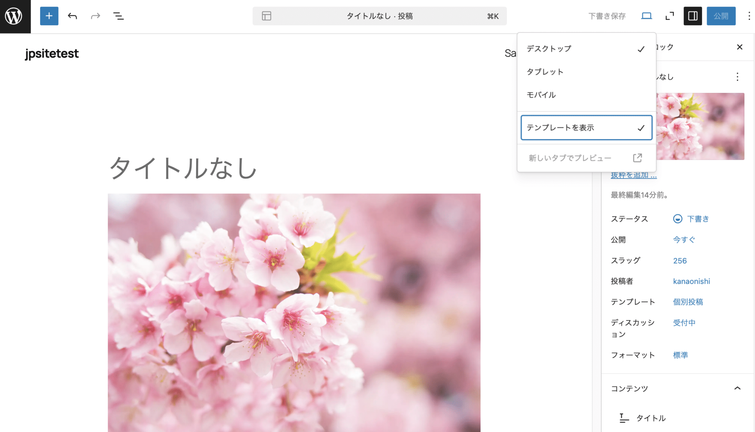Open the summary panel options menu
The width and height of the screenshot is (755, 432).
coord(737,77)
